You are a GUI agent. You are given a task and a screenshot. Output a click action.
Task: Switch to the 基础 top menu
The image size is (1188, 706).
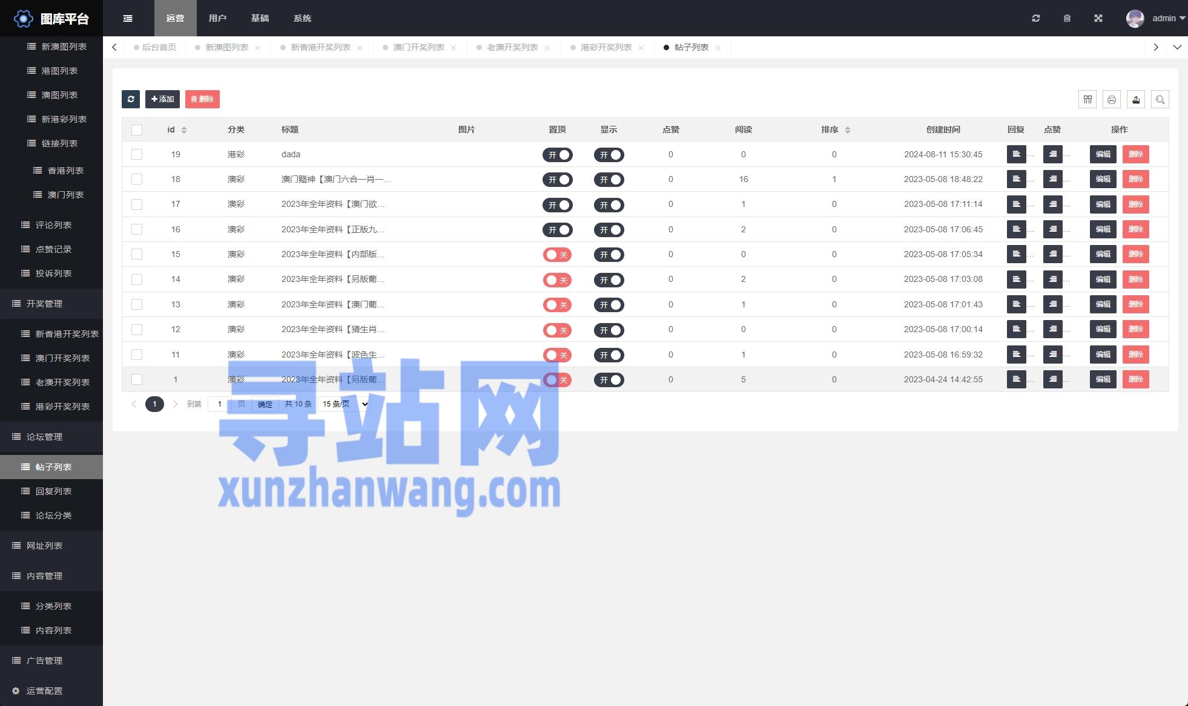pyautogui.click(x=260, y=18)
